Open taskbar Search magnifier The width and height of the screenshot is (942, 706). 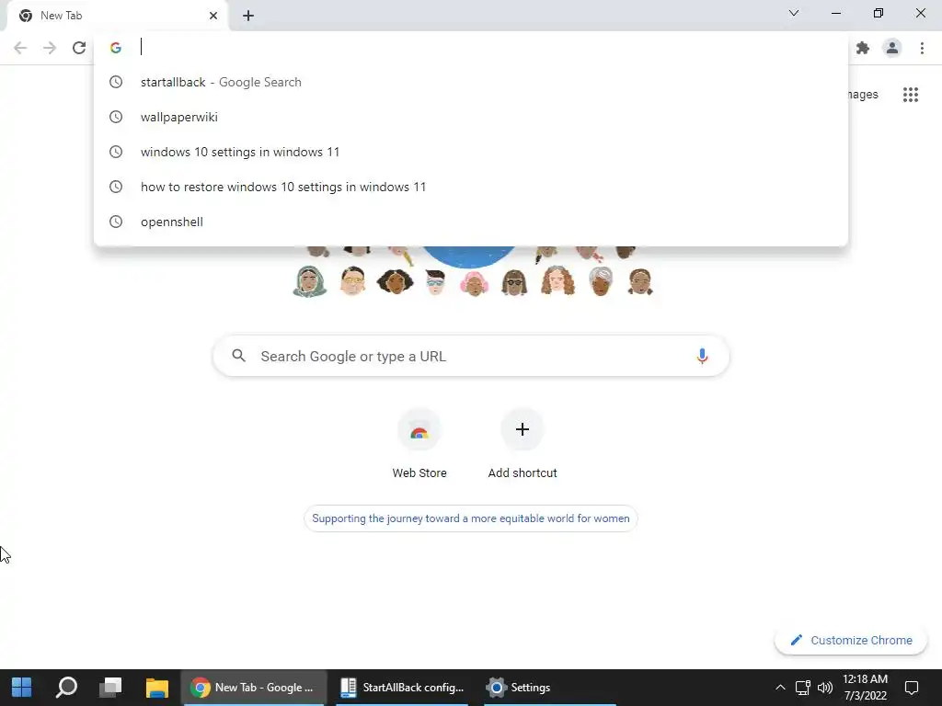point(66,688)
